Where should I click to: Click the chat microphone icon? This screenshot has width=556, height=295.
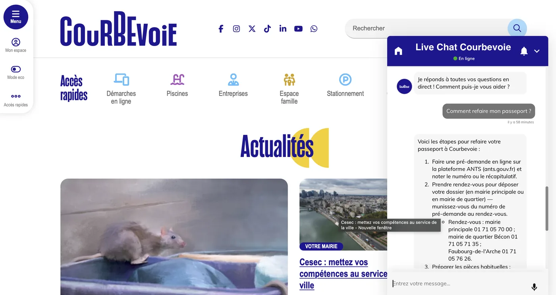click(535, 287)
